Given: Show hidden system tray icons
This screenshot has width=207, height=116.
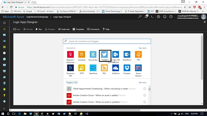Looking at the screenshot, I should [171, 114].
